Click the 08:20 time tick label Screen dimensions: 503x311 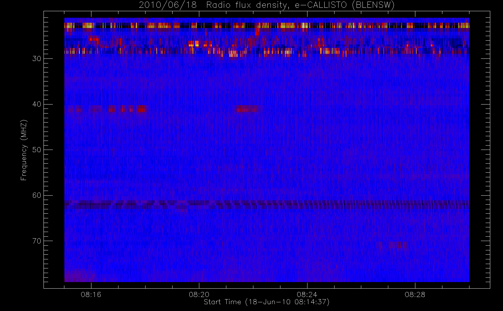199,295
